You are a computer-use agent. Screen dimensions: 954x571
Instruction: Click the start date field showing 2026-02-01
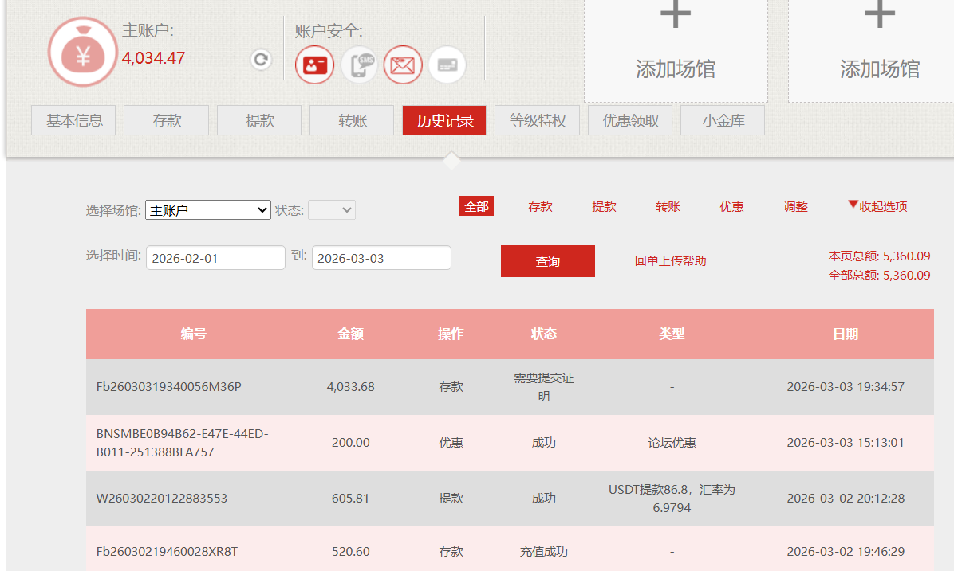[215, 257]
